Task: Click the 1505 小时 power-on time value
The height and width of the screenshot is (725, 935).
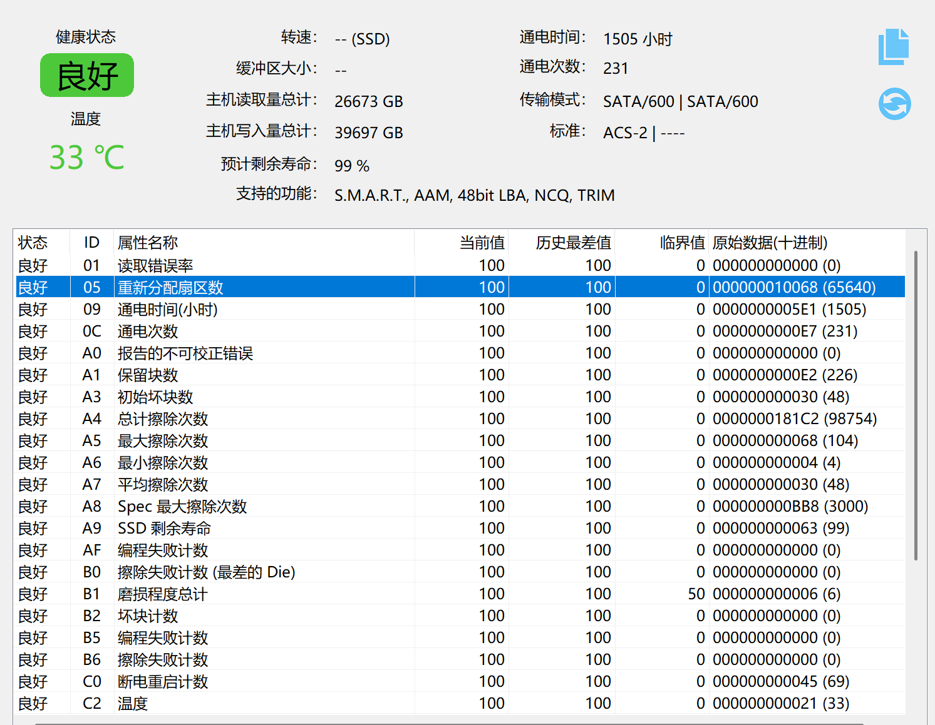Action: point(638,39)
